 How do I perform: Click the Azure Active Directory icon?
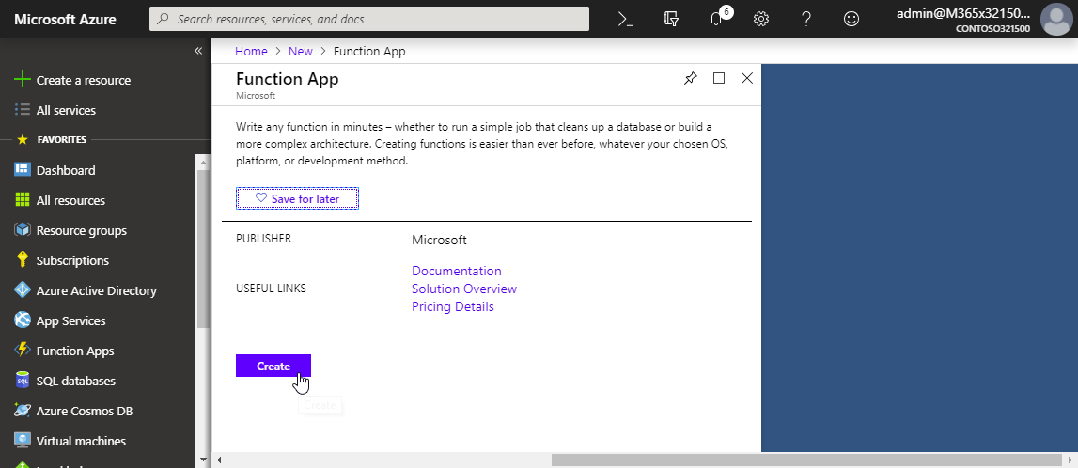23,290
